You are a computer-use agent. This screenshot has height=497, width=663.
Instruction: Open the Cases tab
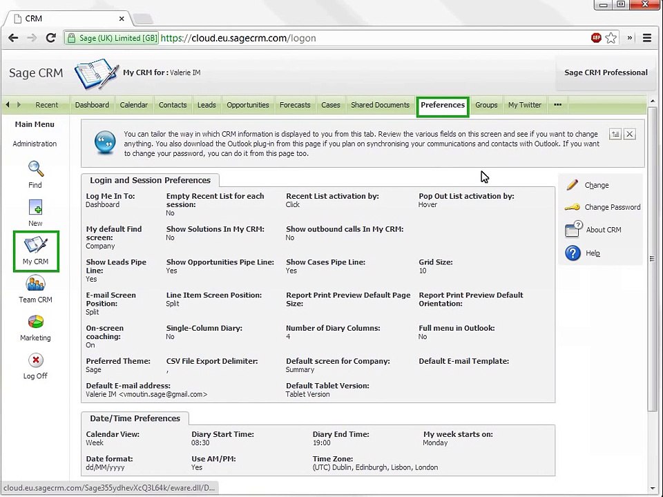pos(331,105)
